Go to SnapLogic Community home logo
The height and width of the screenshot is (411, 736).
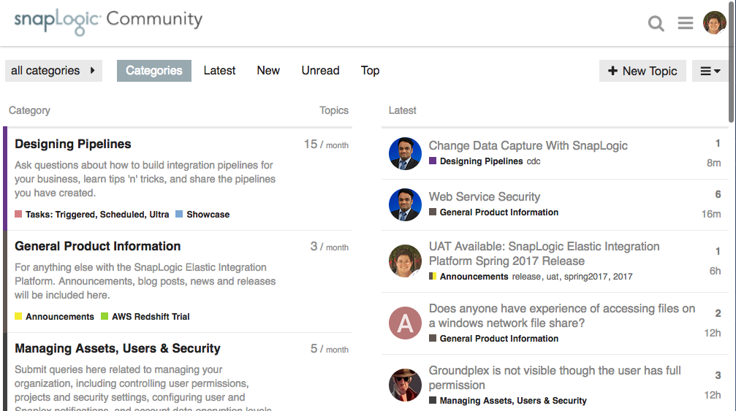click(108, 21)
